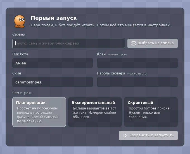190x154 pixels.
Task: Click the empty Клан input field
Action: pyautogui.click(x=137, y=63)
